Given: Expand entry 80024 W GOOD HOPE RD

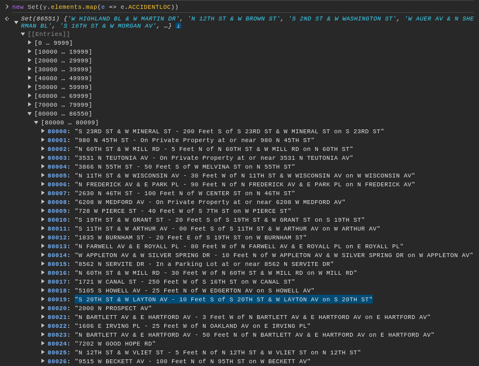Looking at the screenshot, I should (43, 344).
